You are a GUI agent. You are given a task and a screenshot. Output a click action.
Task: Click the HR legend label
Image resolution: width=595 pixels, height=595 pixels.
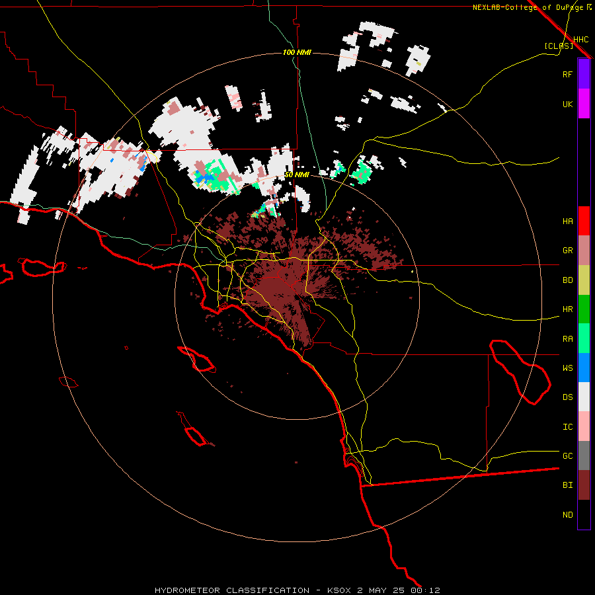pyautogui.click(x=567, y=309)
